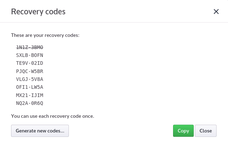Copy recovery codes using the green Copy button

(x=183, y=131)
